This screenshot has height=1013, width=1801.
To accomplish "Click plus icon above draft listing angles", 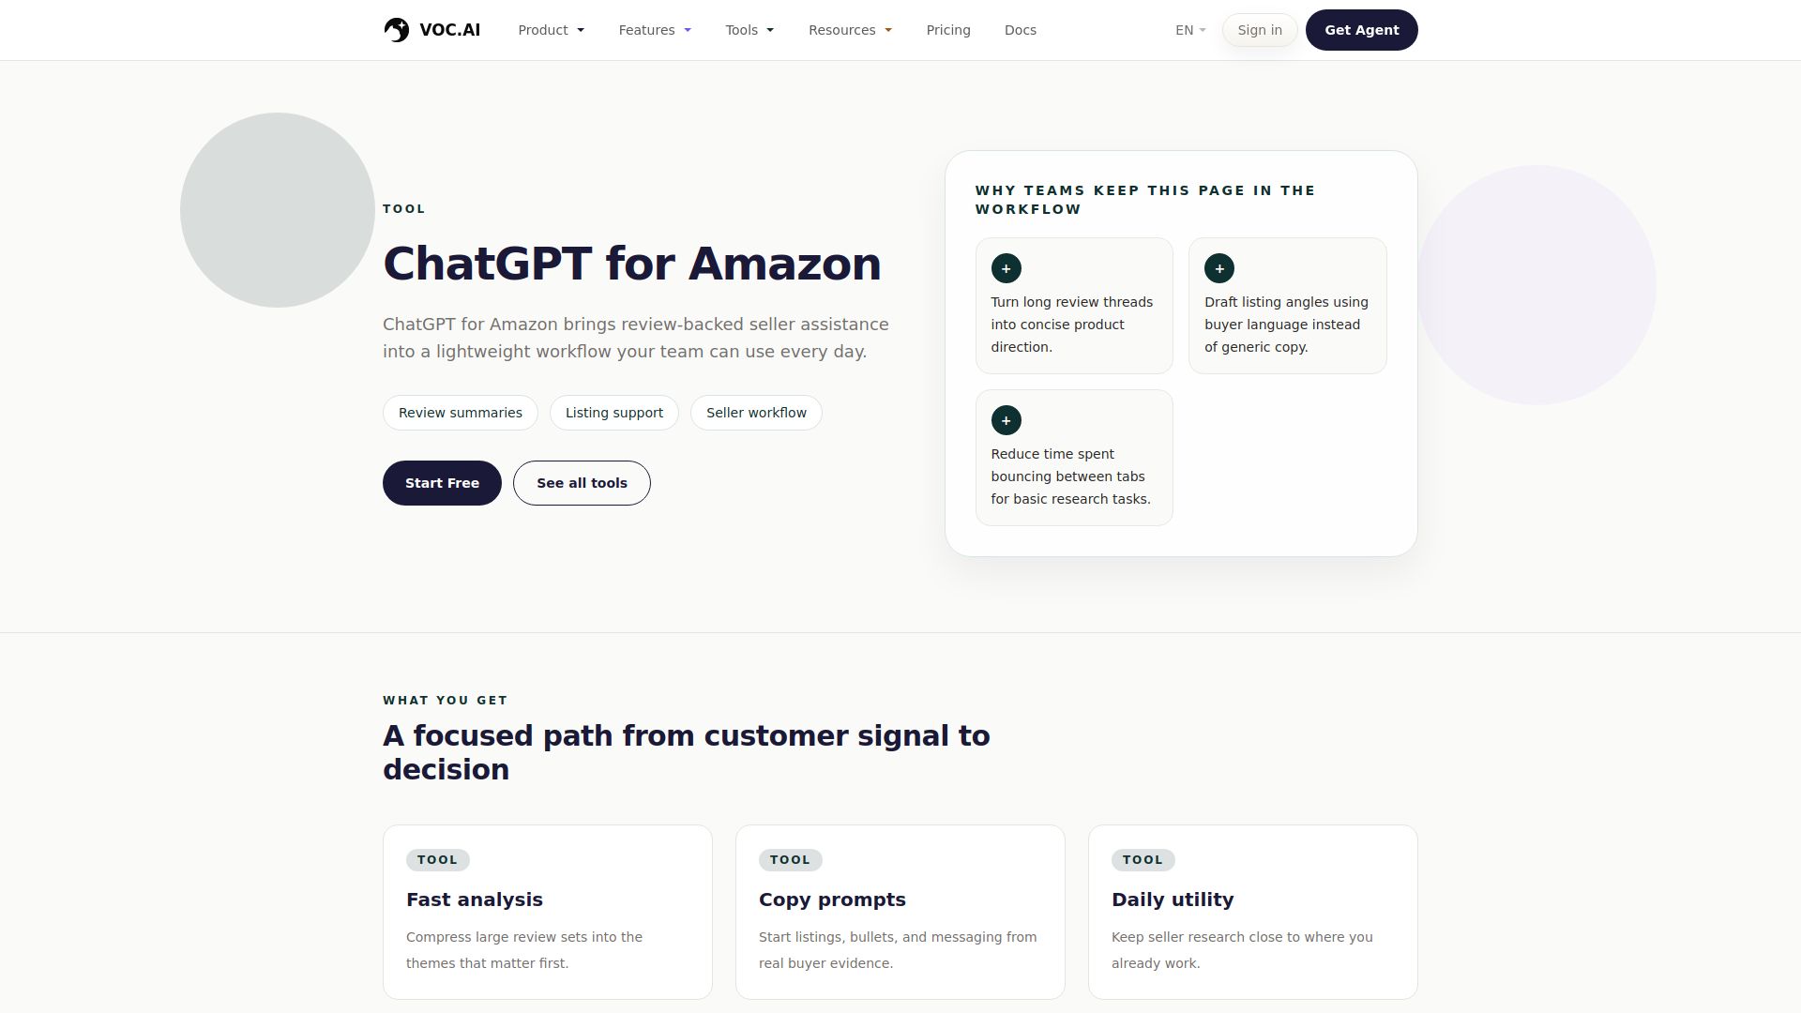I will (1218, 268).
